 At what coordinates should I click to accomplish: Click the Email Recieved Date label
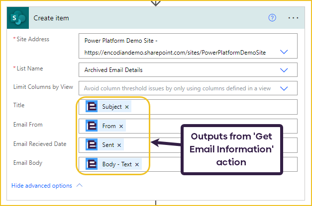pyautogui.click(x=40, y=143)
